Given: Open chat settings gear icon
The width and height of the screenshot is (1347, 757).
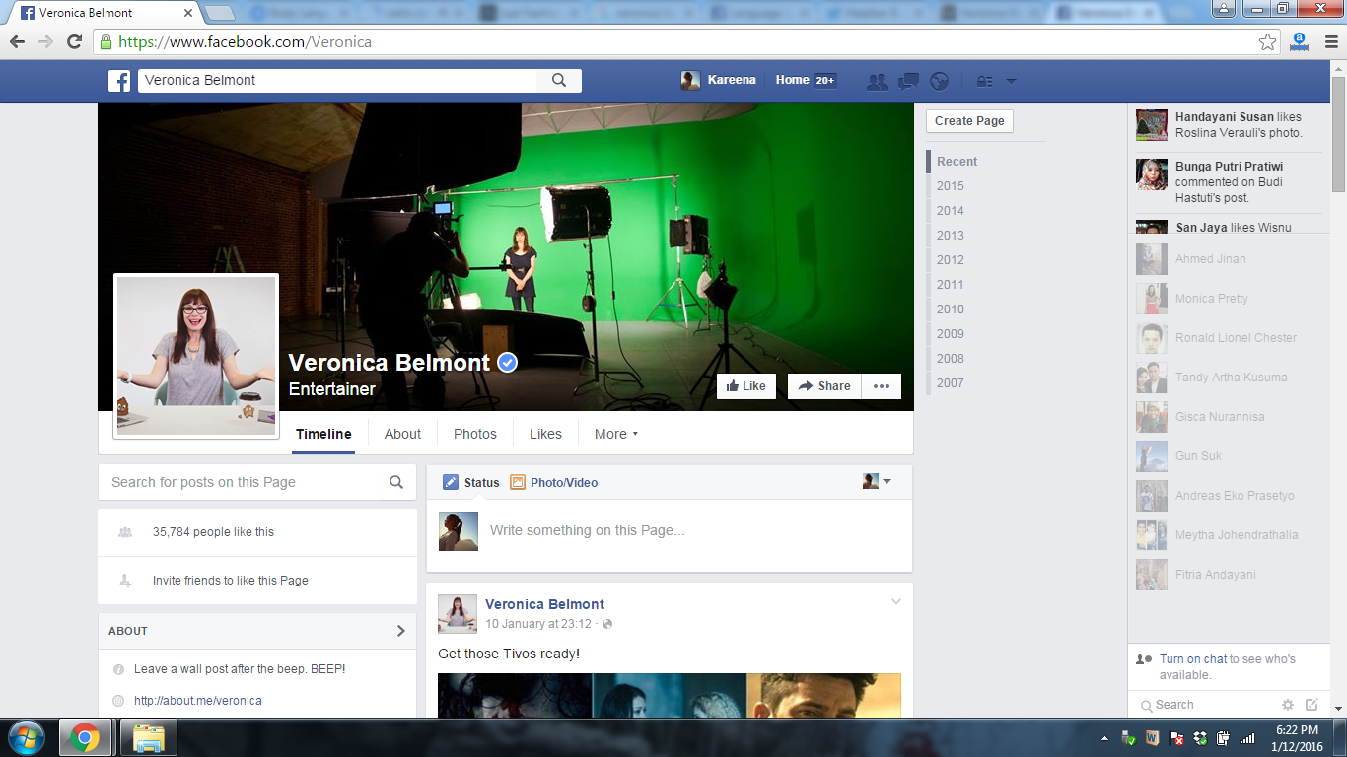Looking at the screenshot, I should (x=1287, y=705).
